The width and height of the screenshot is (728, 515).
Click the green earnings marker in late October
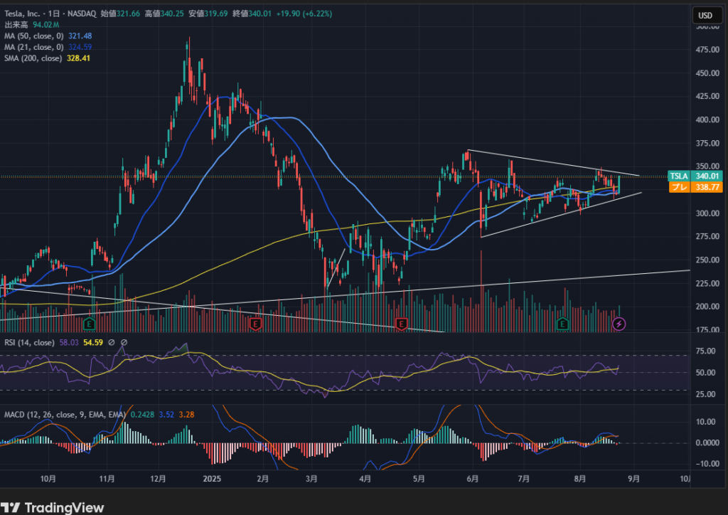tap(89, 324)
